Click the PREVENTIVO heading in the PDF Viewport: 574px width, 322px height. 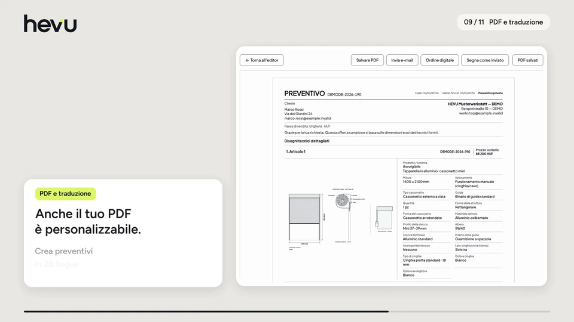304,94
